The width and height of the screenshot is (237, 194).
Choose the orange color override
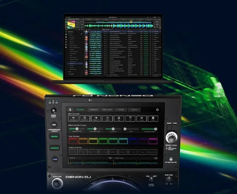83,141
